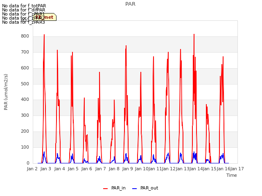Screen dimensions: 262x196
Task: Select the Jan 9 x-axis label
Action: [x=127, y=169]
